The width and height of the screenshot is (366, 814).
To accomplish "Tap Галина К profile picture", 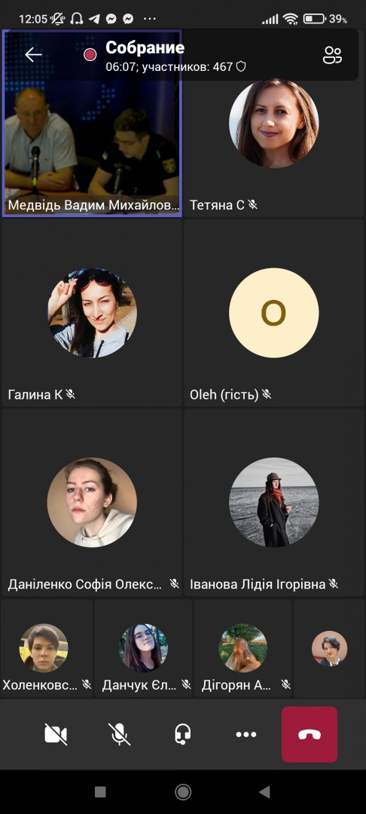I will tap(93, 313).
